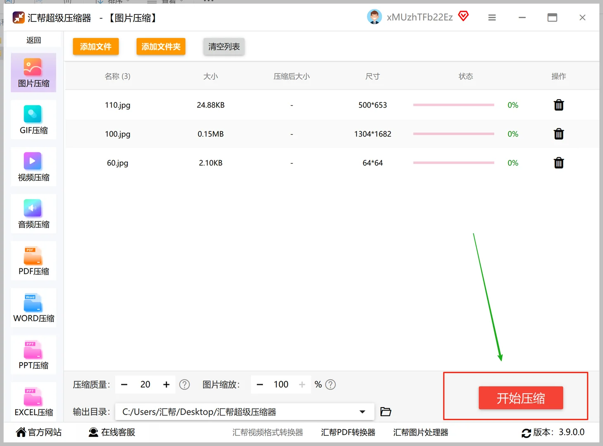Open the output directory dropdown
603x446 pixels.
(362, 411)
